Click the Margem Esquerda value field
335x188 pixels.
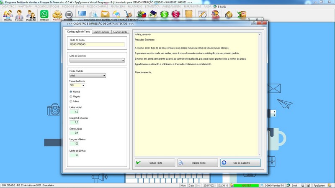tap(75, 122)
